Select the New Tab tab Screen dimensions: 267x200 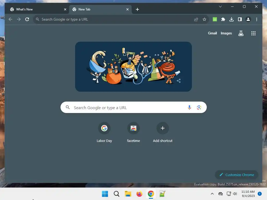pyautogui.click(x=100, y=9)
